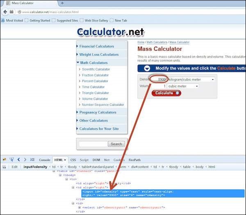Expand Other Calculators section
Image resolution: width=246 pixels, height=215 pixels.
(x=93, y=121)
